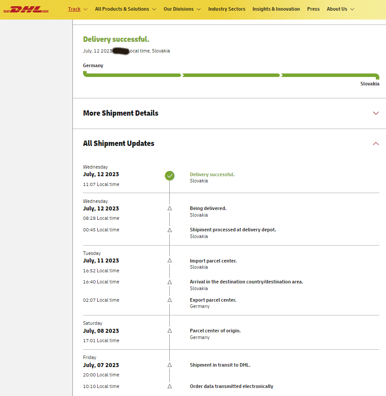Click the Export parcel center triangle icon
The width and height of the screenshot is (386, 396).
[x=170, y=300]
